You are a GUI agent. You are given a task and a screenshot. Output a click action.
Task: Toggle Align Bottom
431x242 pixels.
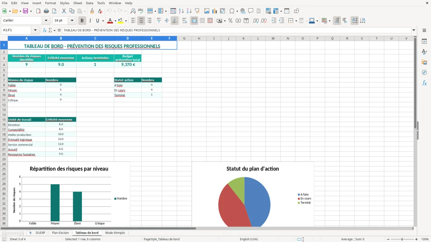(x=175, y=21)
